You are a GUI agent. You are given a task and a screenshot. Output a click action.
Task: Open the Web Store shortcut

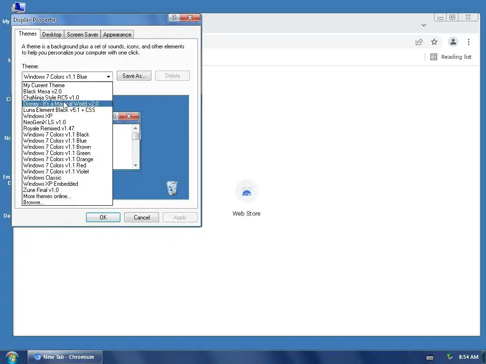[246, 199]
